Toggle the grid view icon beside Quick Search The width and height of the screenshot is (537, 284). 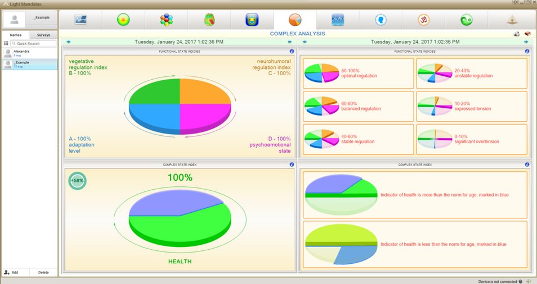pyautogui.click(x=6, y=43)
